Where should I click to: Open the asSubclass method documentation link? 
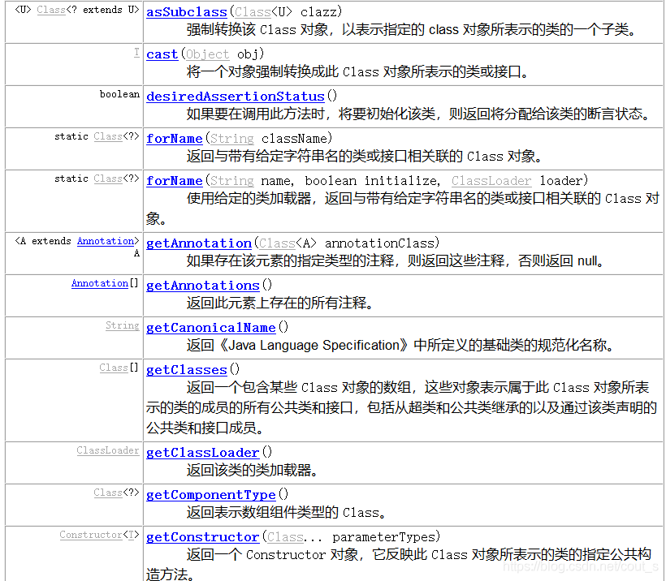[186, 11]
